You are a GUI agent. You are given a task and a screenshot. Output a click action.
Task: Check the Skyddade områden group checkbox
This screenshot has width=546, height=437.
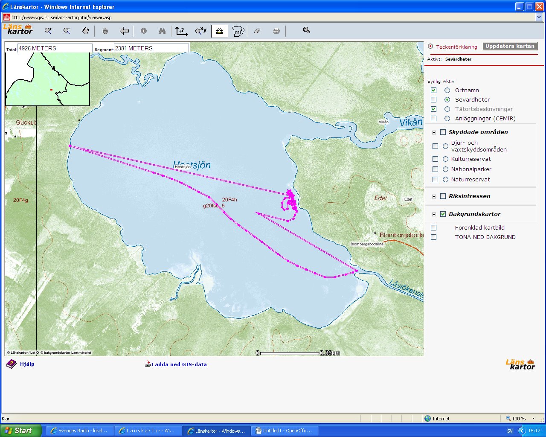tap(443, 132)
